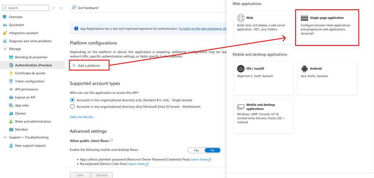This screenshot has height=178, width=374.
Task: Choose the Single-page application tile
Action: tap(327, 27)
